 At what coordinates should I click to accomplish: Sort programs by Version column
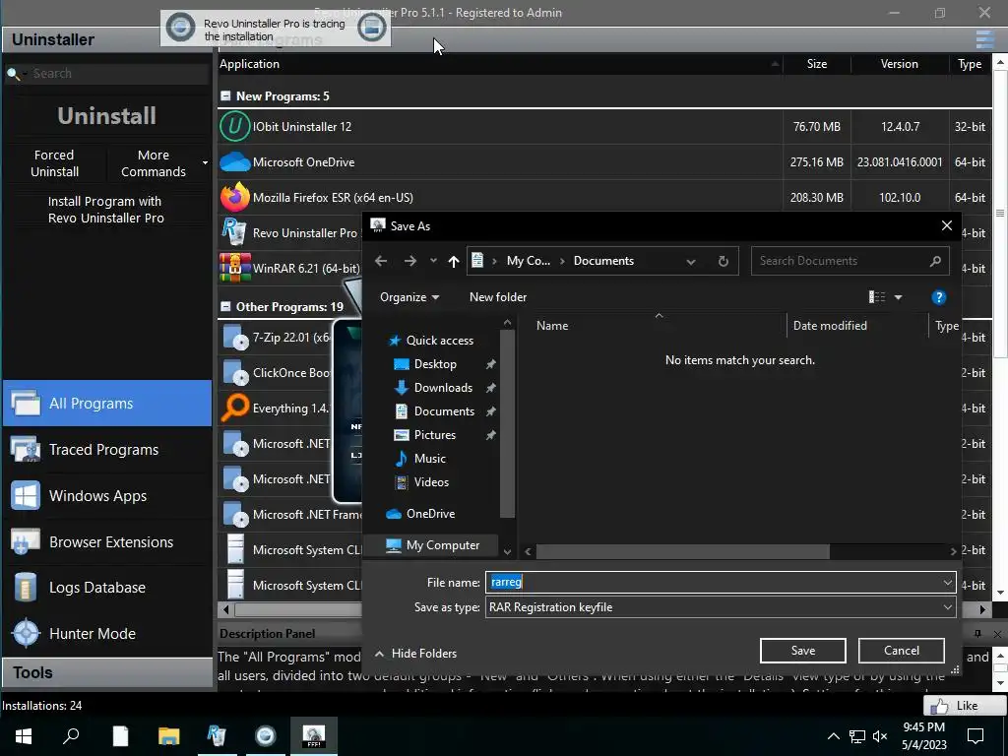(900, 64)
